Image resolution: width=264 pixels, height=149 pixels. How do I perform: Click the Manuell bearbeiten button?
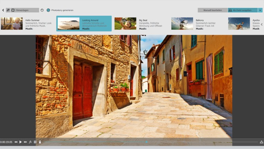pos(212,10)
